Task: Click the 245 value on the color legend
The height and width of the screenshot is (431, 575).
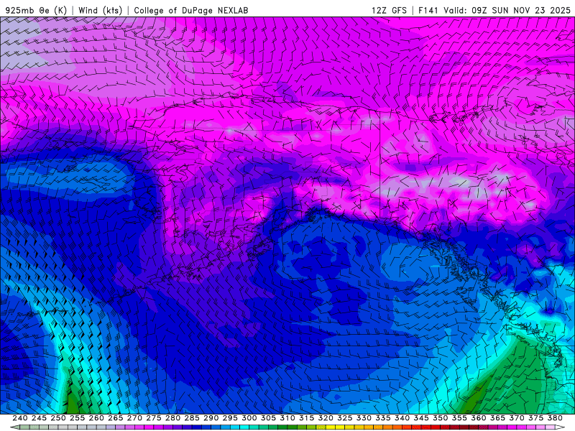Action: pyautogui.click(x=39, y=418)
